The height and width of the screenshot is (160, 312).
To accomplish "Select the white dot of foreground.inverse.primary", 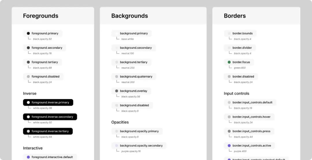I will pyautogui.click(x=28, y=103).
